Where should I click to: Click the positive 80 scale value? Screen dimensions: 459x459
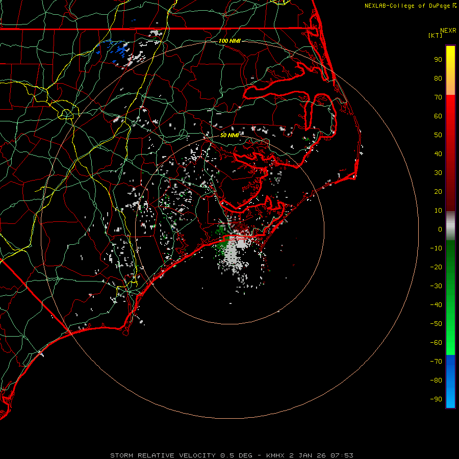438,79
